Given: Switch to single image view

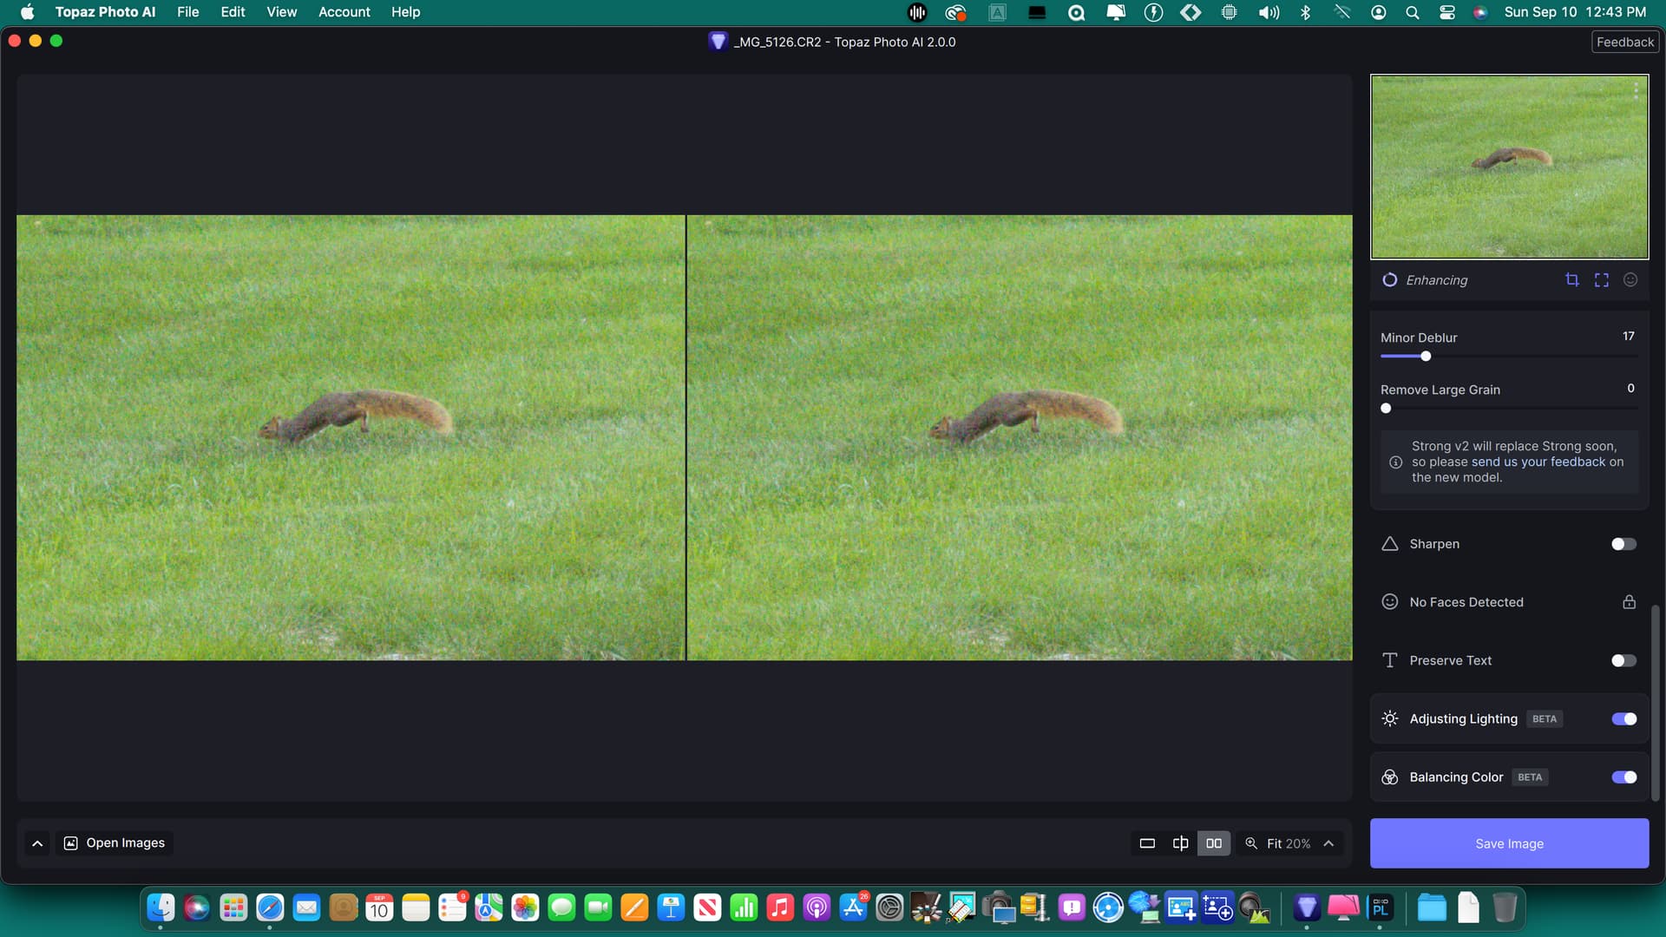Looking at the screenshot, I should [x=1147, y=843].
